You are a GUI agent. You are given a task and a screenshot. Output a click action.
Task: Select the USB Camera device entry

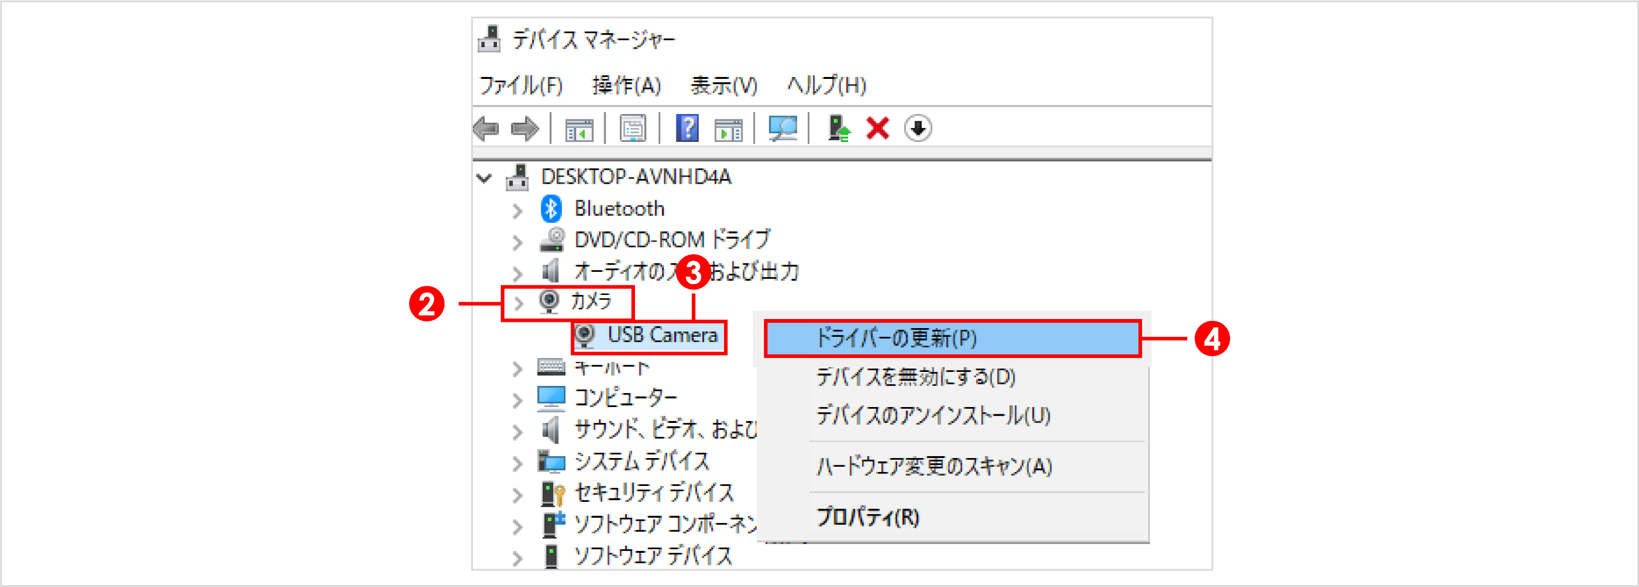tap(661, 335)
